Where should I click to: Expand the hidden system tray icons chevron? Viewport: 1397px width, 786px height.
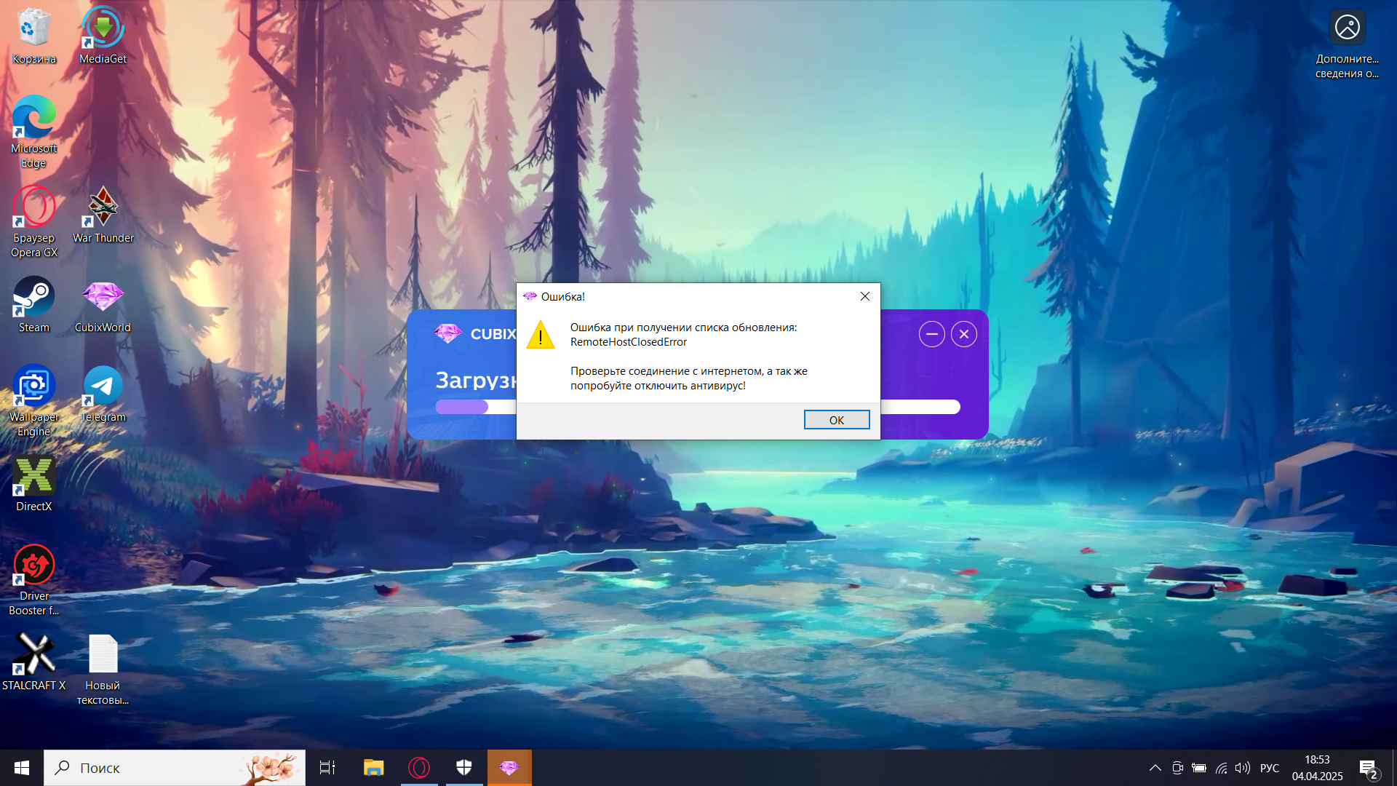click(1155, 768)
